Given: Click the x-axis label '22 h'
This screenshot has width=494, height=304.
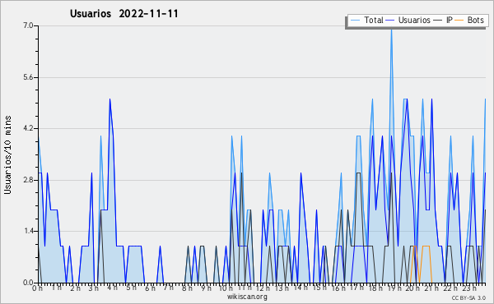Looking at the screenshot, I should (x=450, y=288).
